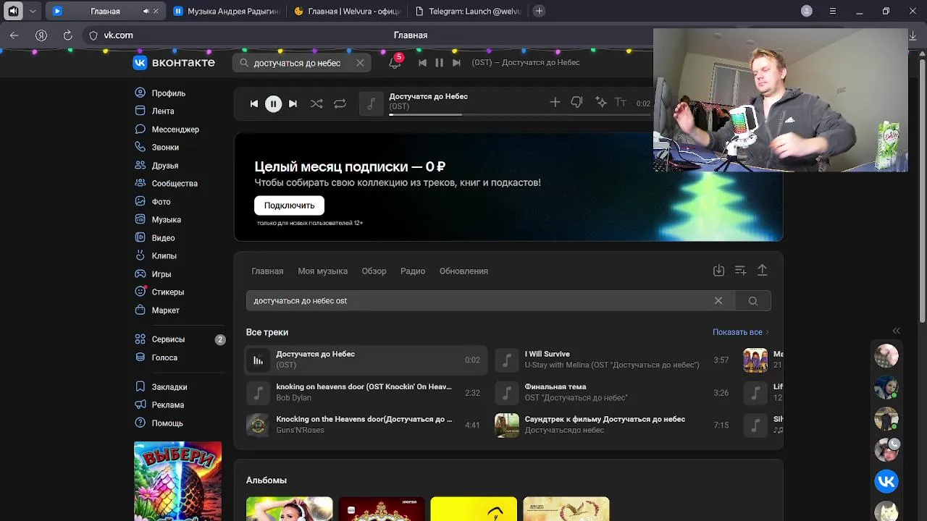Image resolution: width=927 pixels, height=521 pixels.
Task: Click previous track in header mini-player
Action: [x=422, y=63]
